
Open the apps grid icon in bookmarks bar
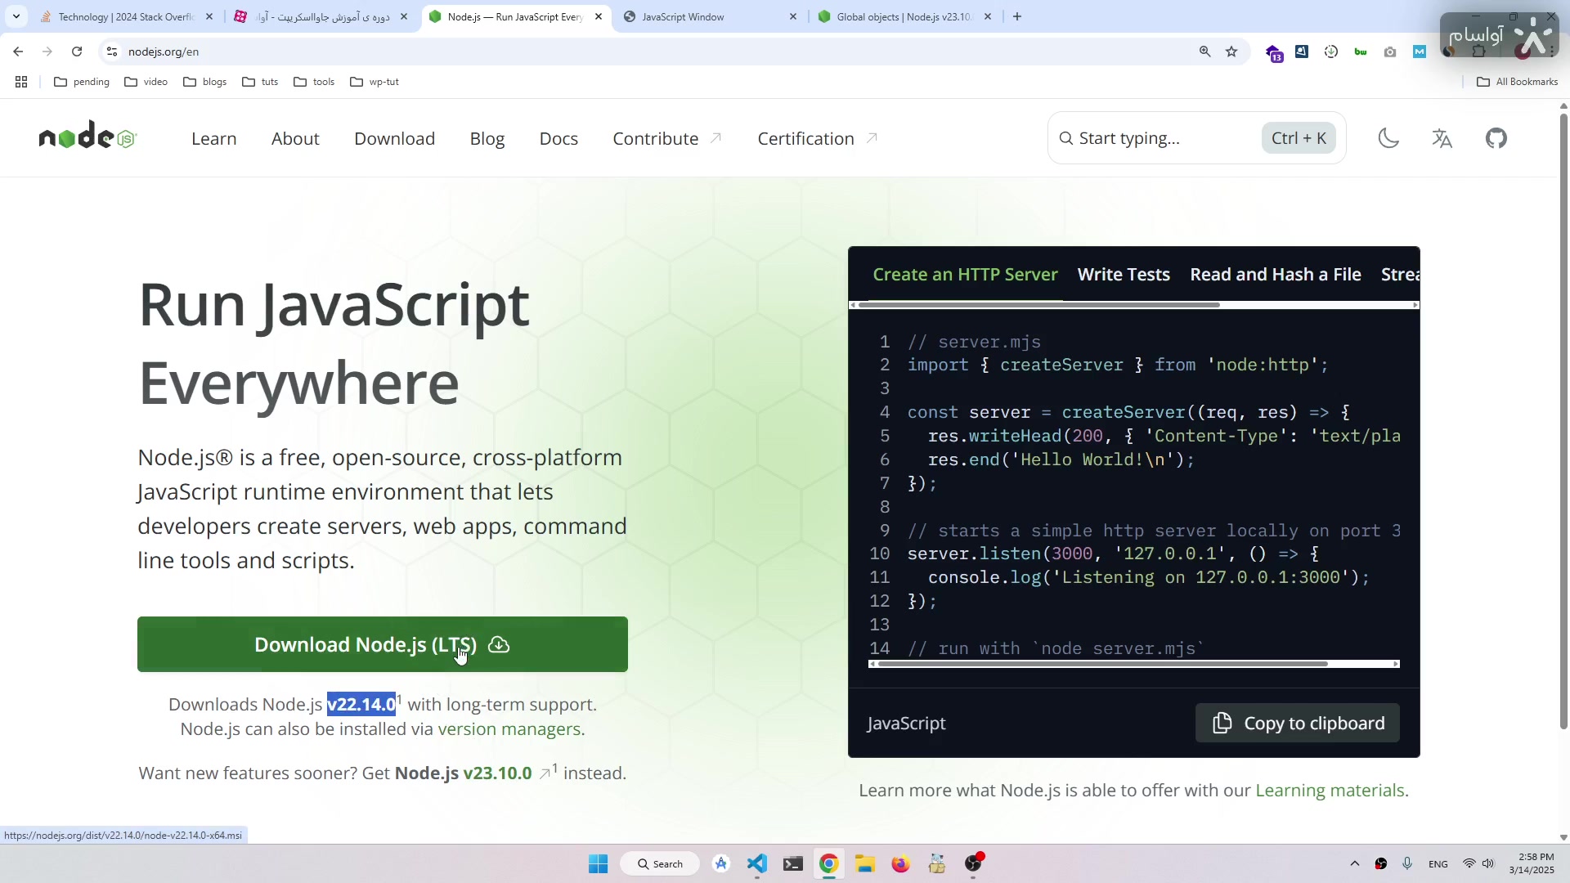pyautogui.click(x=21, y=82)
